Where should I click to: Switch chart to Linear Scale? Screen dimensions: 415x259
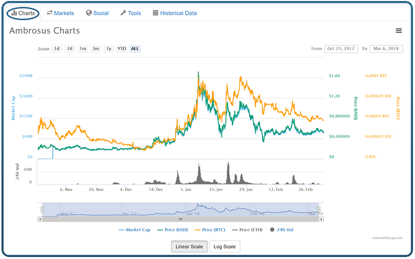pyautogui.click(x=189, y=247)
